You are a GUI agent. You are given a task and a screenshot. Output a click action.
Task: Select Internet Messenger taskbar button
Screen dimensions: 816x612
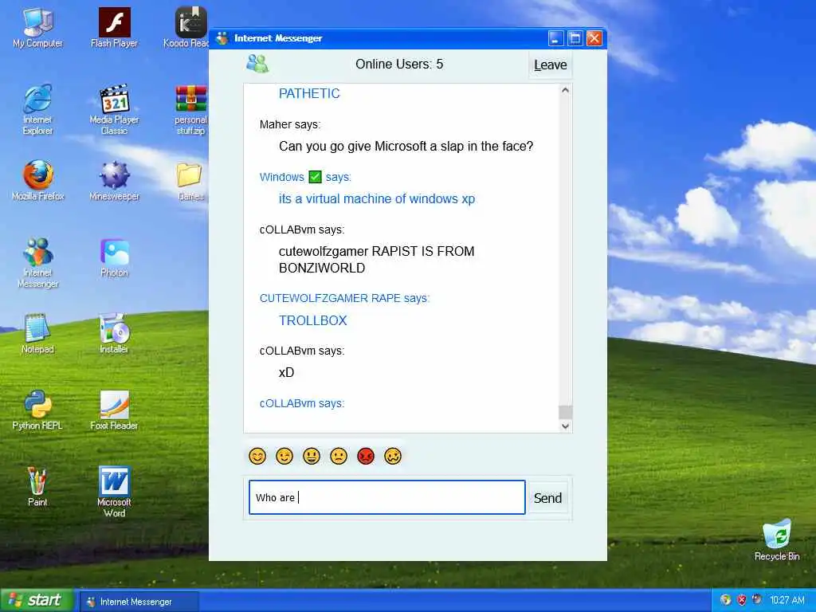[139, 602]
